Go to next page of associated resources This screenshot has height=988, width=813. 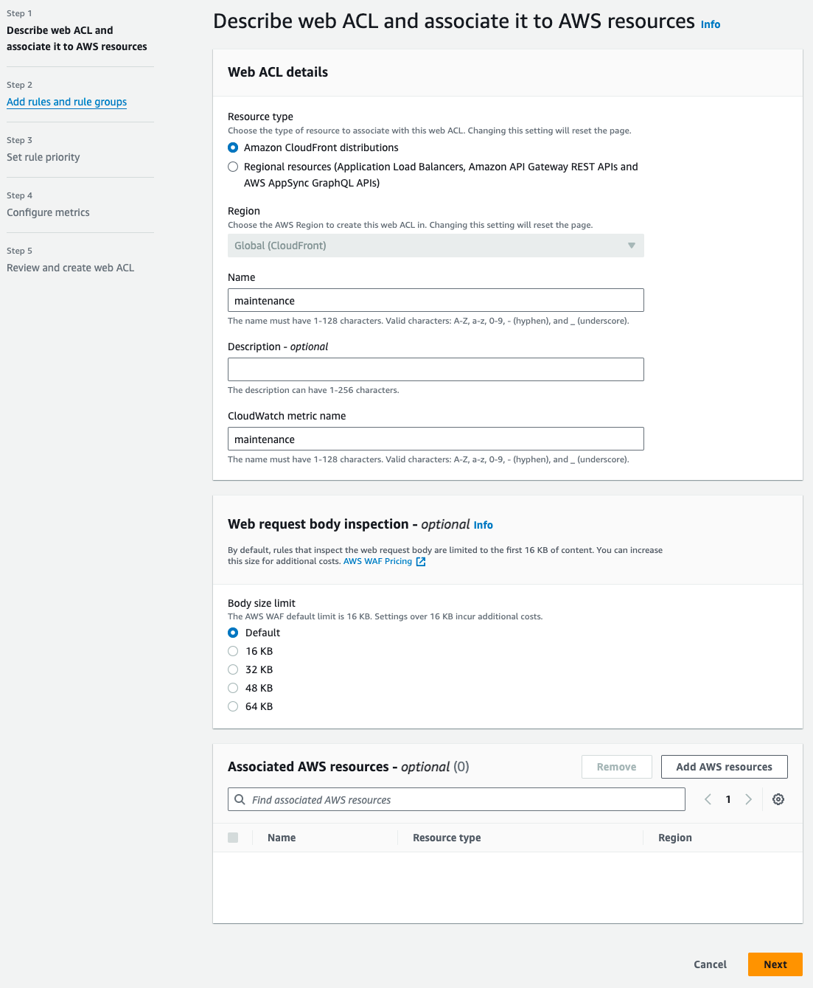tap(748, 799)
